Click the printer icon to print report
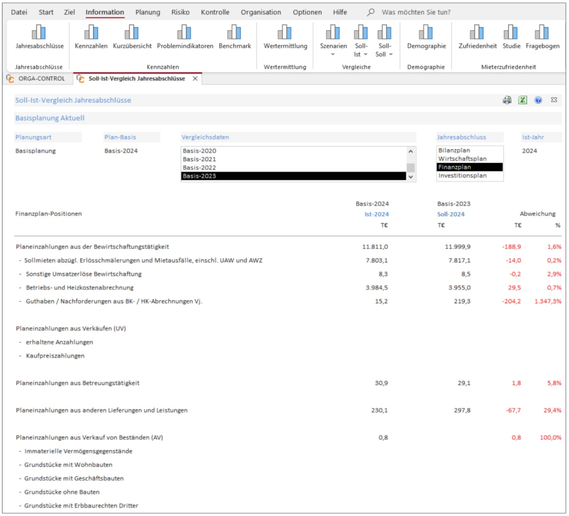The height and width of the screenshot is (516, 569). pyautogui.click(x=507, y=100)
